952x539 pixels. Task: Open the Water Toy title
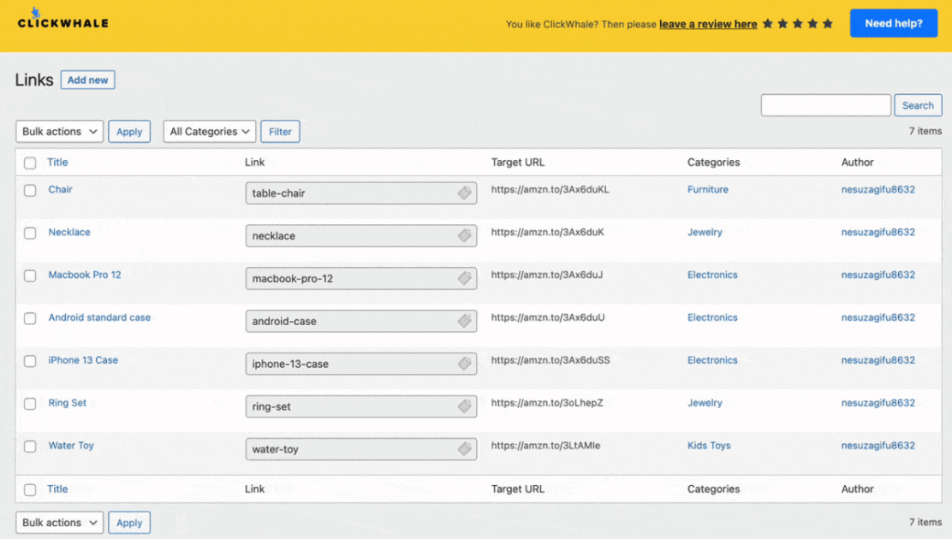pos(71,446)
